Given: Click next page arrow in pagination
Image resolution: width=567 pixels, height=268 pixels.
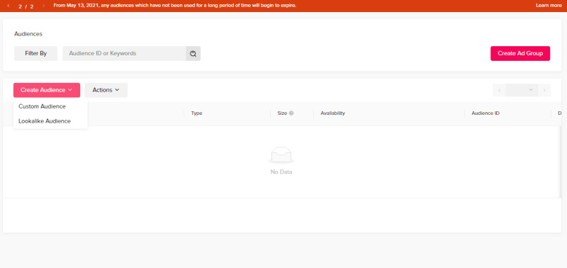Looking at the screenshot, I should tap(544, 90).
